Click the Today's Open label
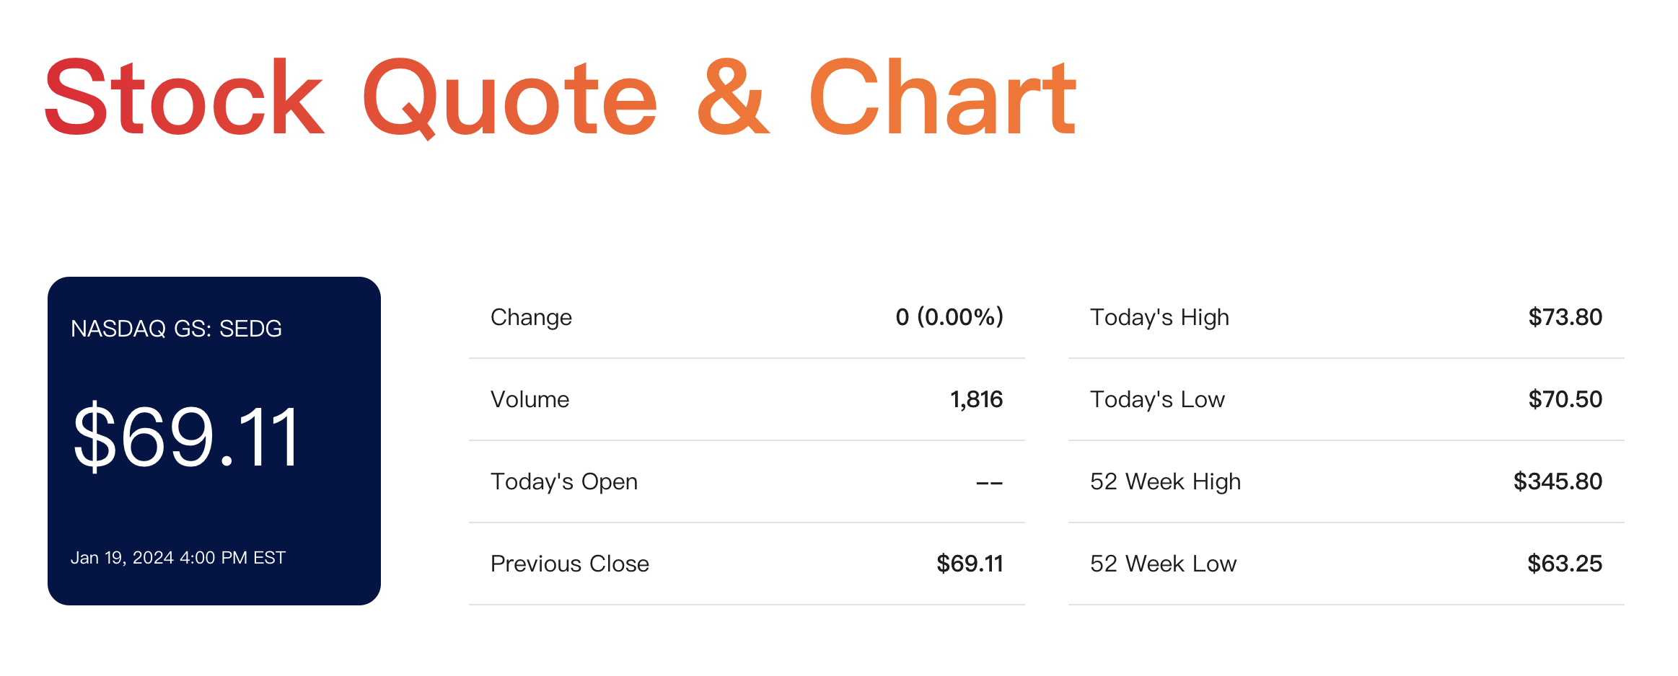Screen dimensions: 1678x676 (x=564, y=481)
